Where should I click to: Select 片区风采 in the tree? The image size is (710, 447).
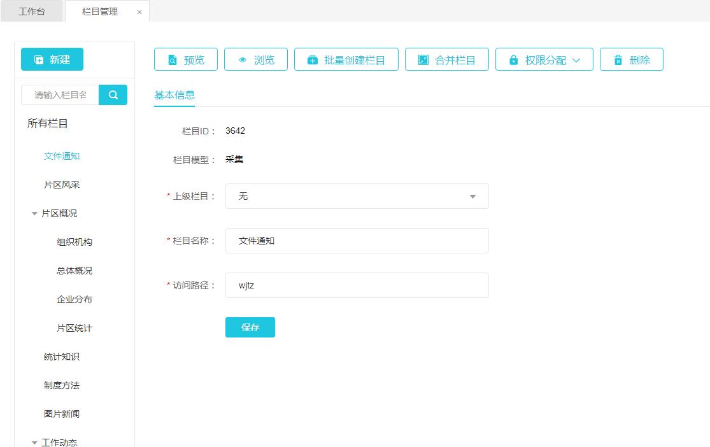click(x=62, y=185)
